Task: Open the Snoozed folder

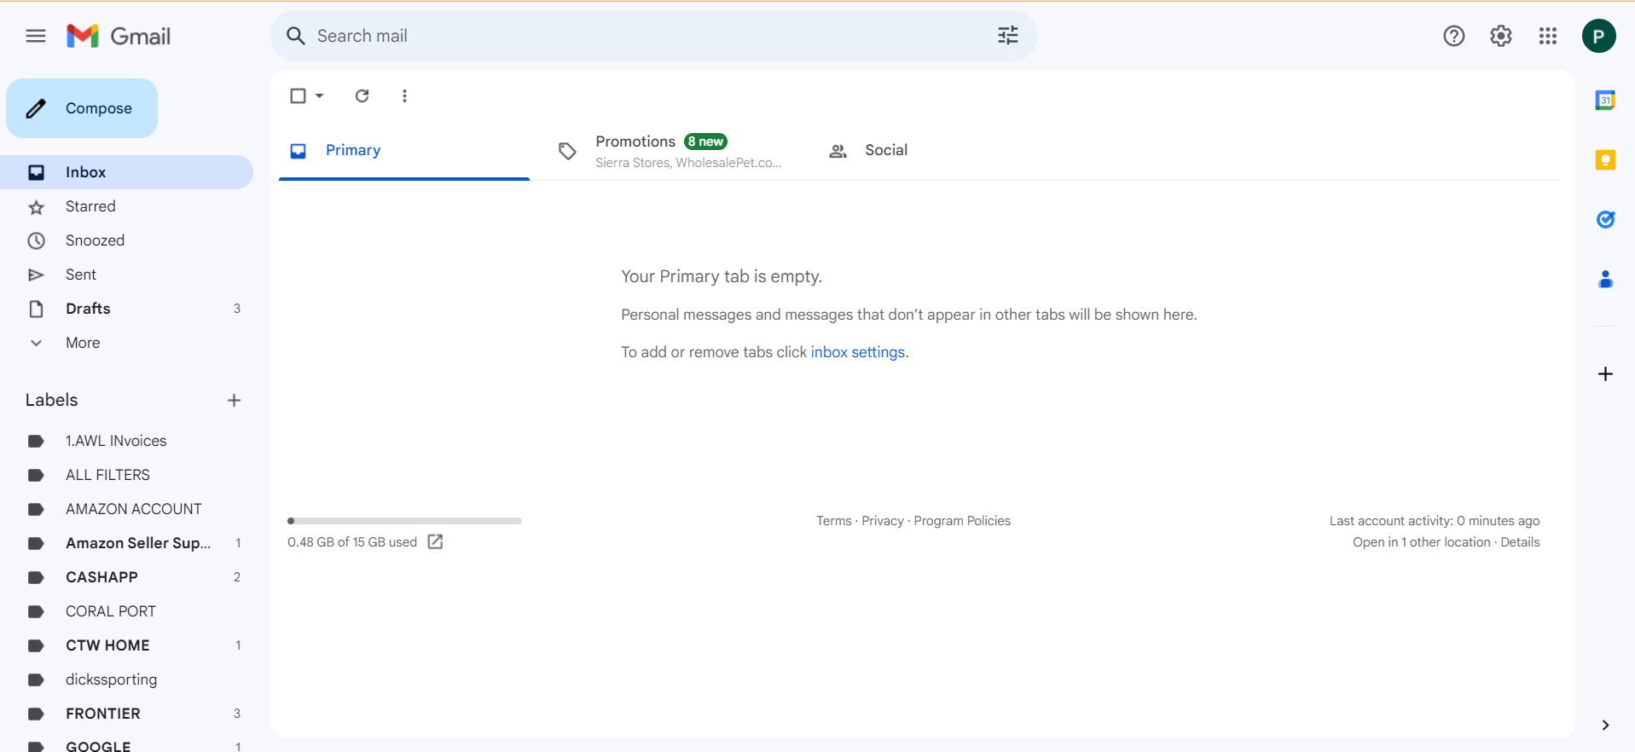Action: (x=126, y=240)
